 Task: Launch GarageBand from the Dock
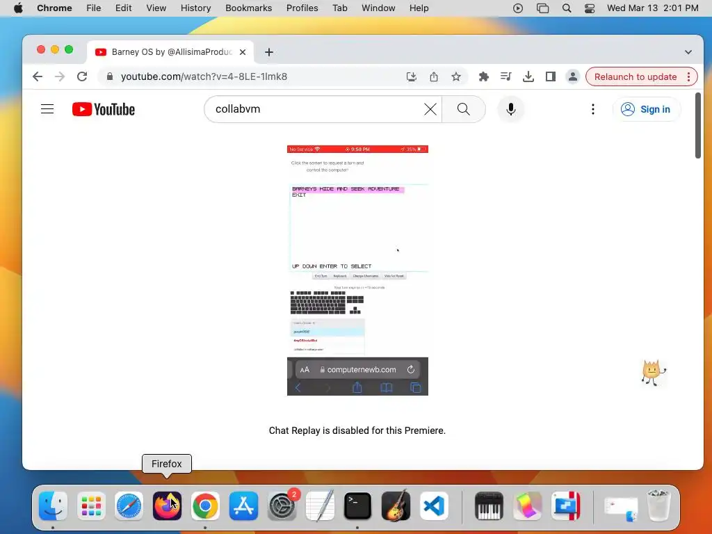[396, 506]
